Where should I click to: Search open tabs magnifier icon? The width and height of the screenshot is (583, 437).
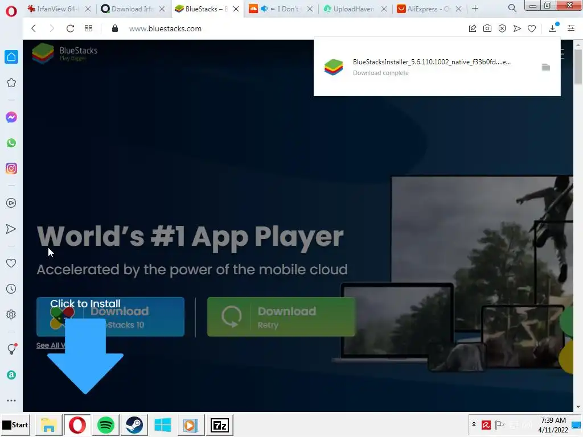[512, 8]
